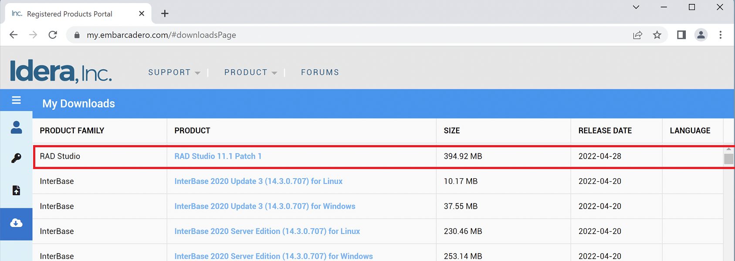This screenshot has height=261, width=735.
Task: Open the license key sidebar icon
Action: click(16, 158)
